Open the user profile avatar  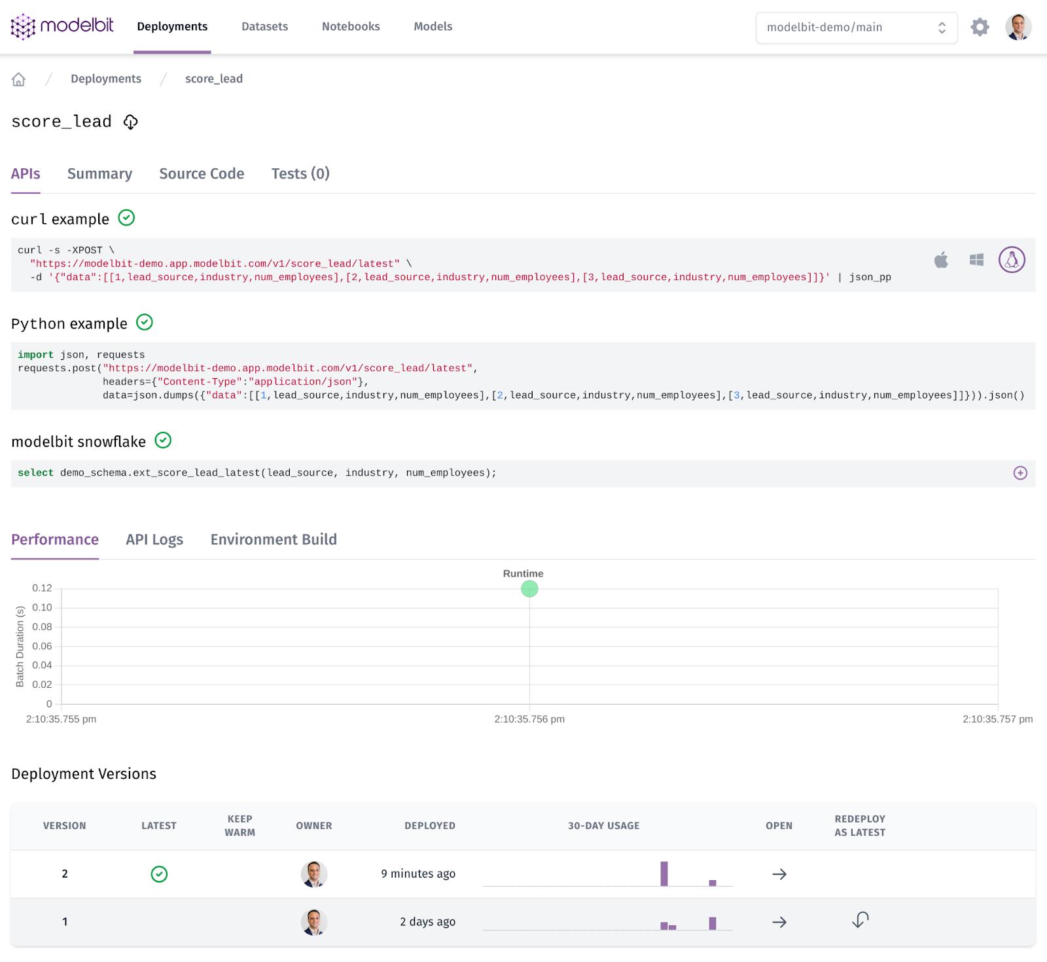click(1018, 27)
